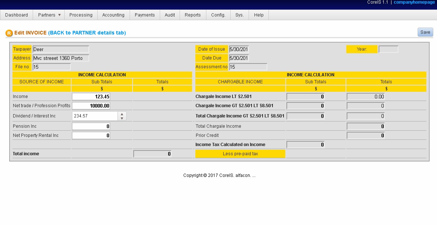Select the Net Property Rental Inc field
437x225 pixels.
91,135
